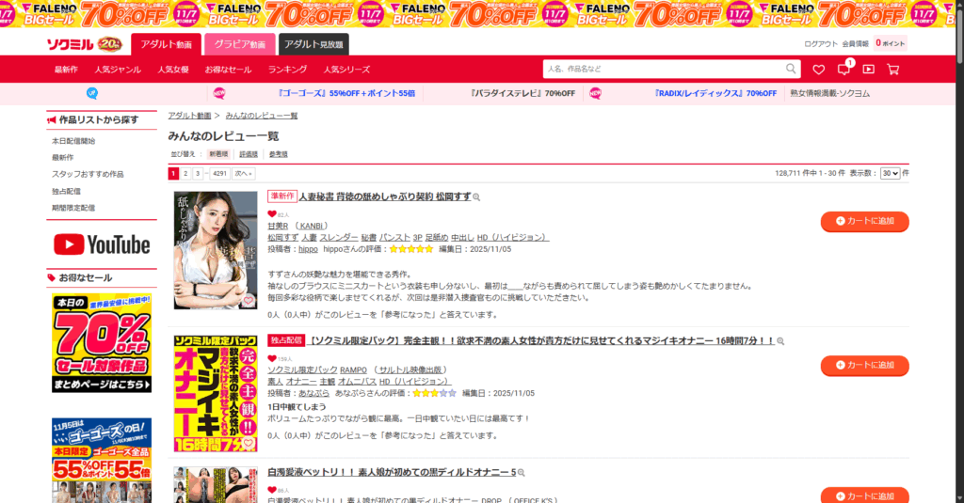Open favorites via the header heart icon
Screen dimensions: 964x503
click(818, 70)
